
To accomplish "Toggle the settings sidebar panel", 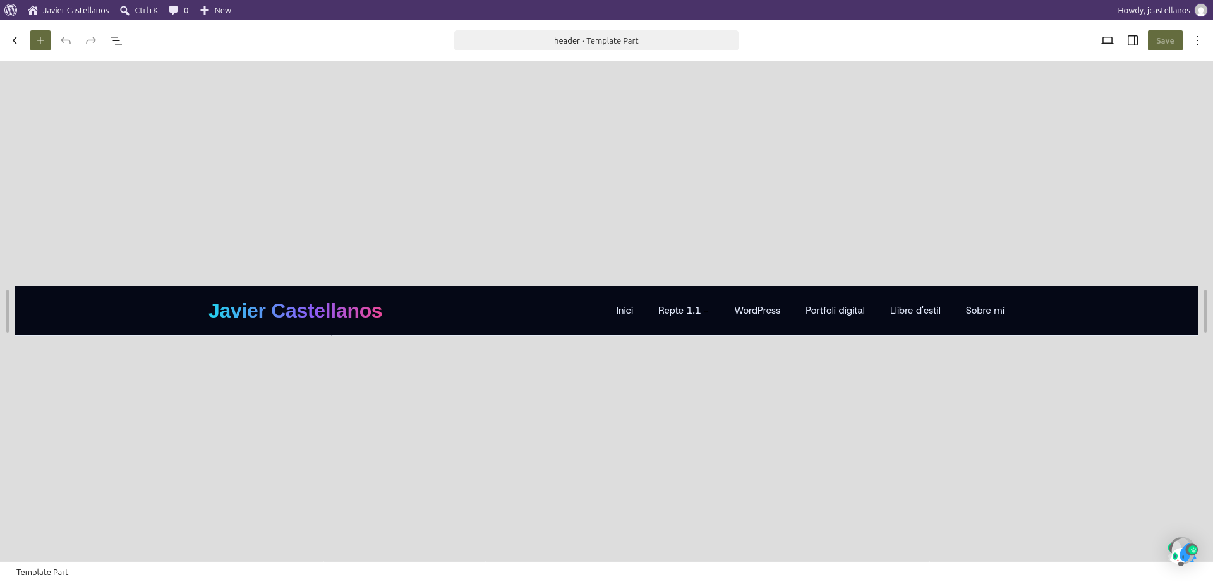I will point(1133,40).
